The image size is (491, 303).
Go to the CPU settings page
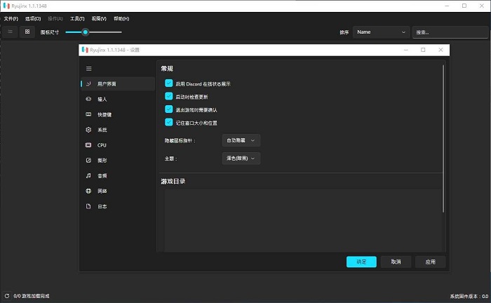click(x=118, y=145)
